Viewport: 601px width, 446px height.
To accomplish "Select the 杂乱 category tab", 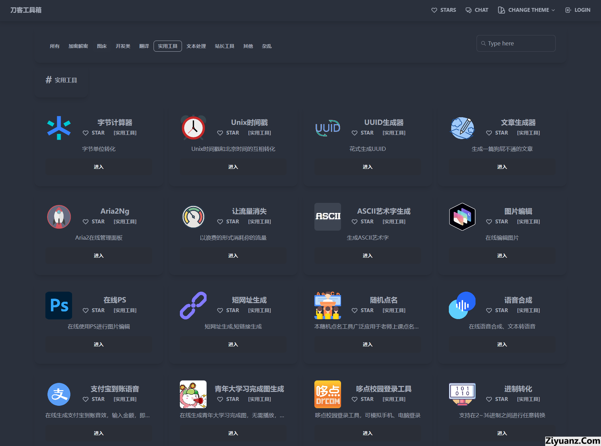I will (267, 46).
